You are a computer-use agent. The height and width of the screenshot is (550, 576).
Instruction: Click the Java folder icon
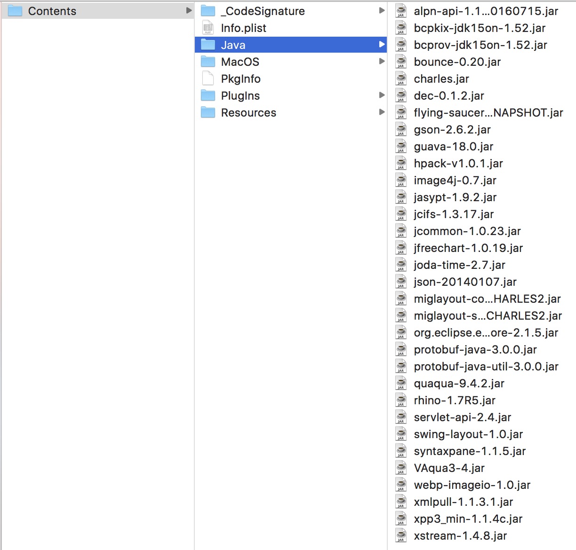(x=208, y=45)
